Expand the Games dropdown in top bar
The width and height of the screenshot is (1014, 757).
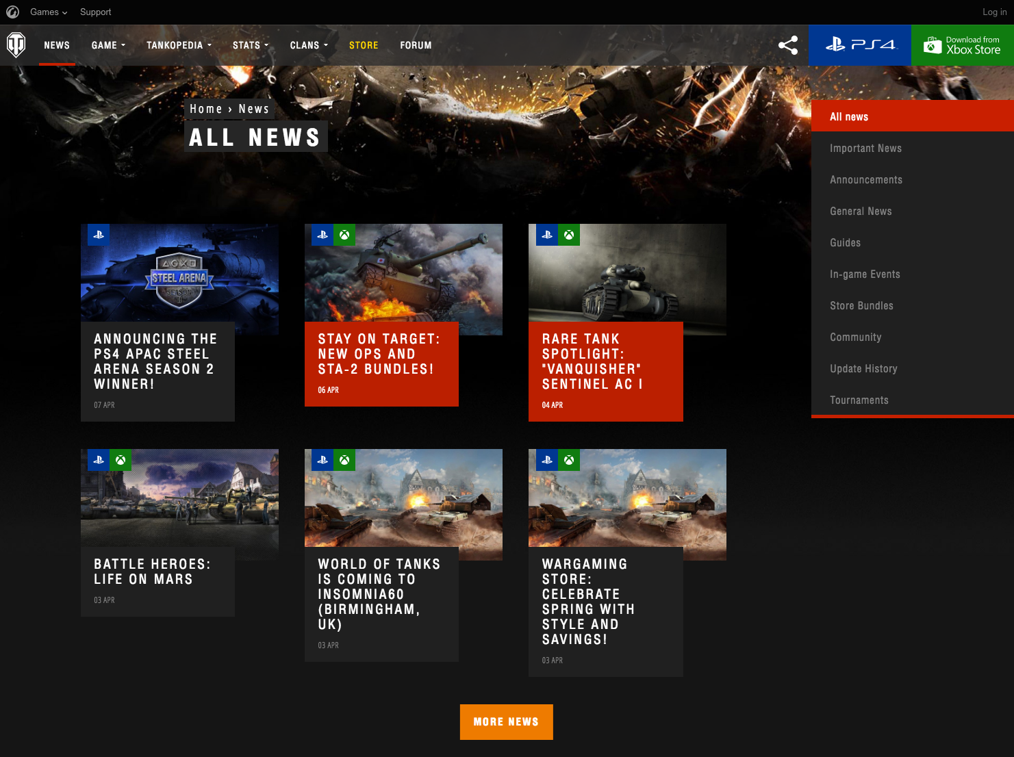49,12
